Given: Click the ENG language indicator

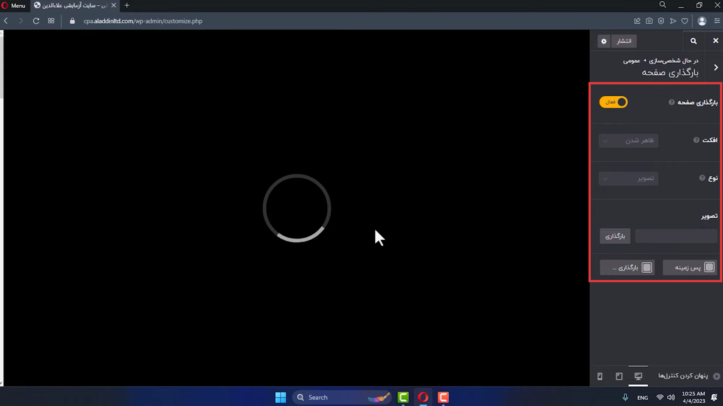Looking at the screenshot, I should pyautogui.click(x=642, y=398).
